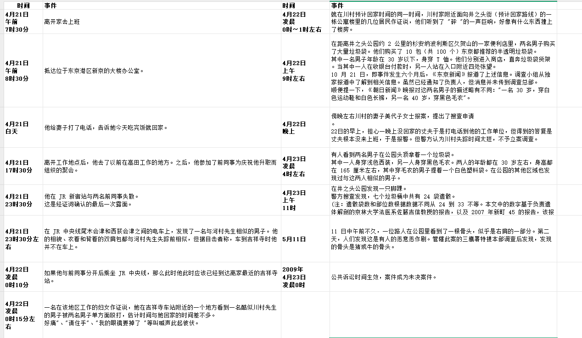Select the right-side '事件' header cell
582x338 pixels.
coord(443,6)
